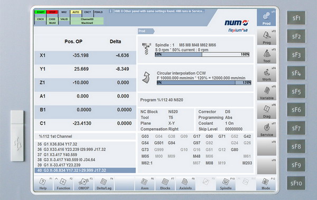Select program line 37 G1 X3.417
317x200 pixels.
click(x=57, y=155)
